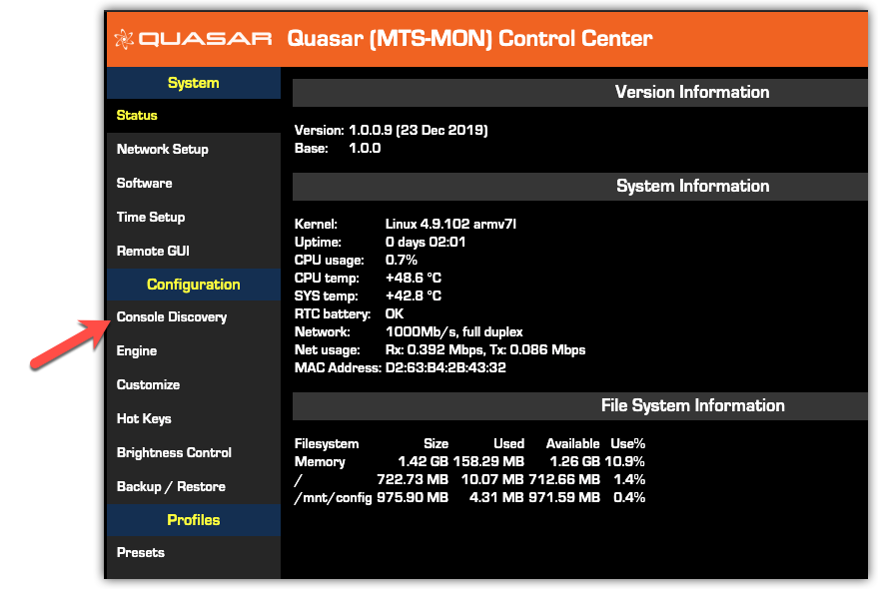Open Backup / Restore page
Screen dimensions: 878x589
tap(193, 486)
